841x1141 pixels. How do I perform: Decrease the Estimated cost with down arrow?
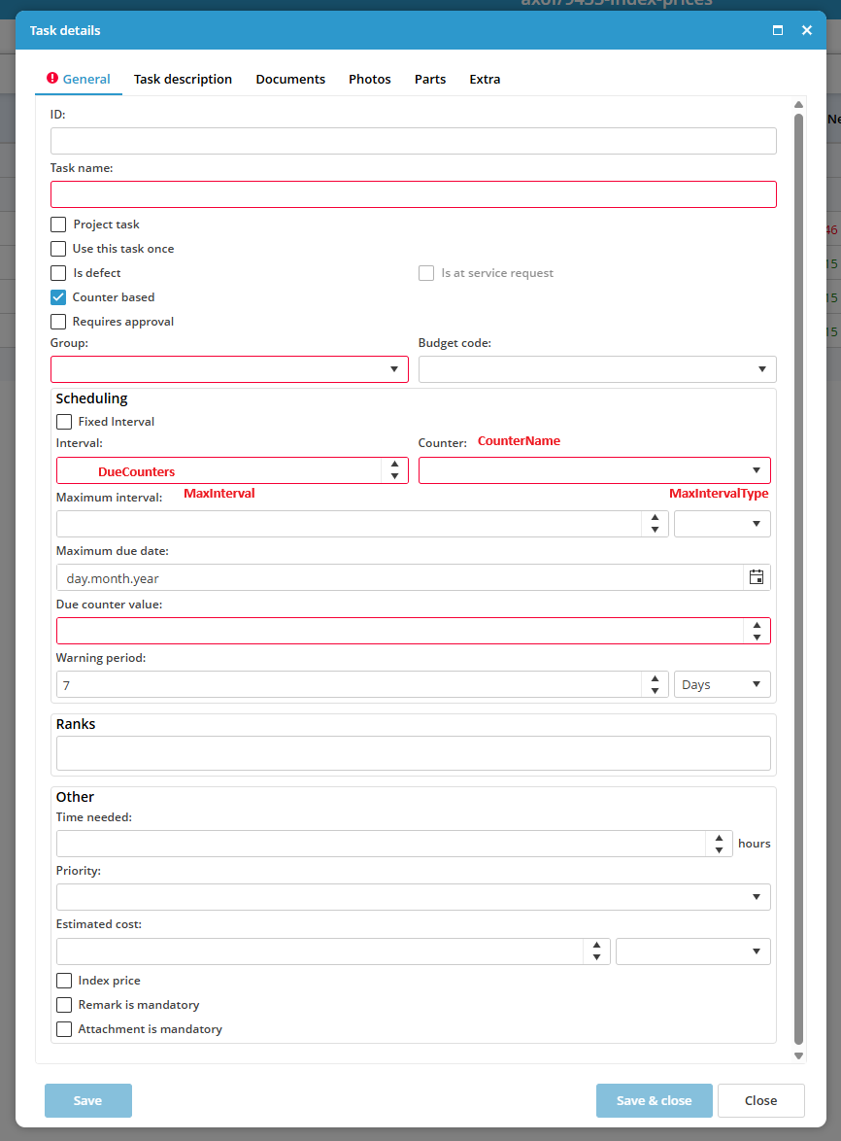(596, 957)
